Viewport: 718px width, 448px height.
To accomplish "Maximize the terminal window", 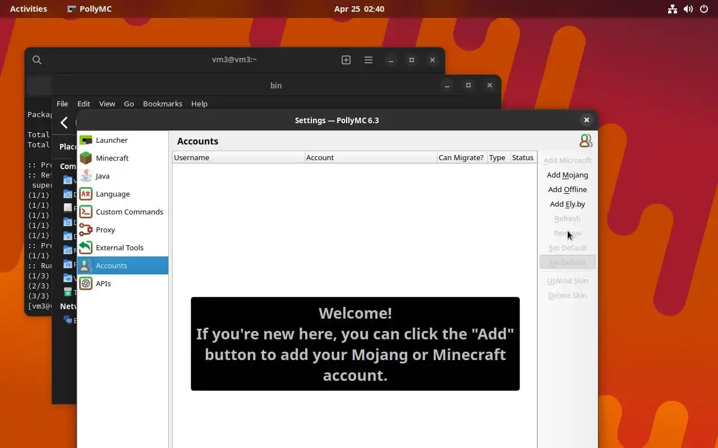I will click(x=411, y=60).
